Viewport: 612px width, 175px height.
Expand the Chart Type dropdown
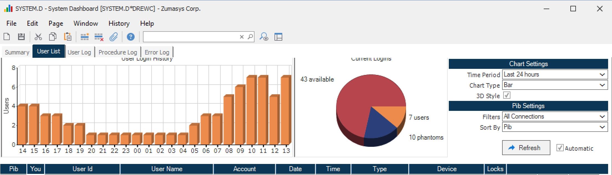coord(555,85)
